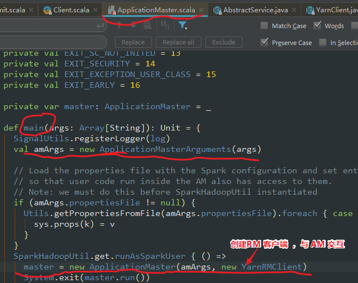The image size is (358, 283).
Task: Open the search filter funnel dropdown
Action: [x=182, y=25]
